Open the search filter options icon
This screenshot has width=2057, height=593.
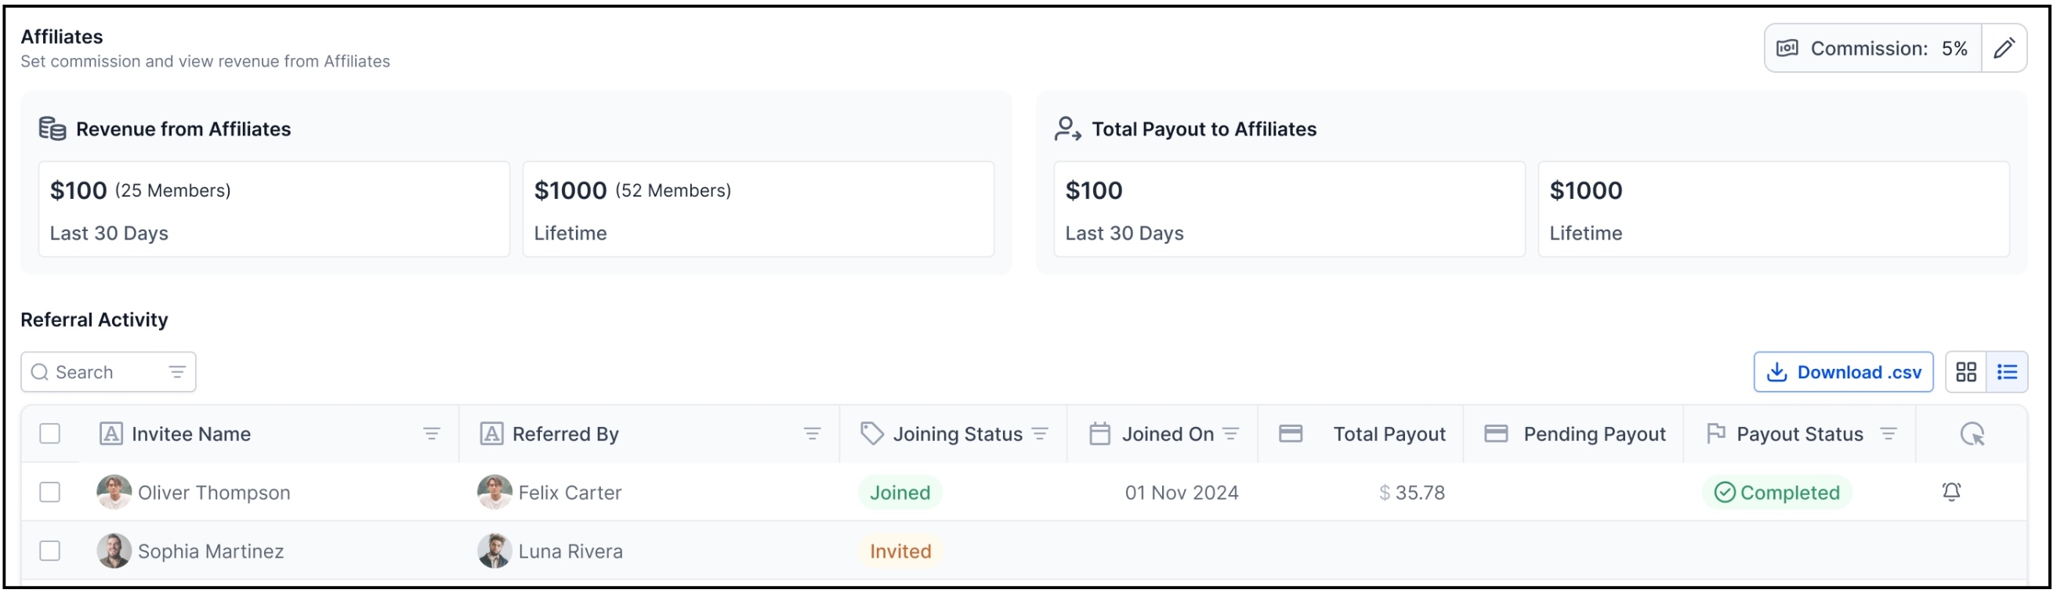tap(176, 372)
